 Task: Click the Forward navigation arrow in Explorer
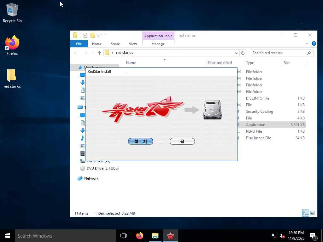pyautogui.click(x=85, y=53)
